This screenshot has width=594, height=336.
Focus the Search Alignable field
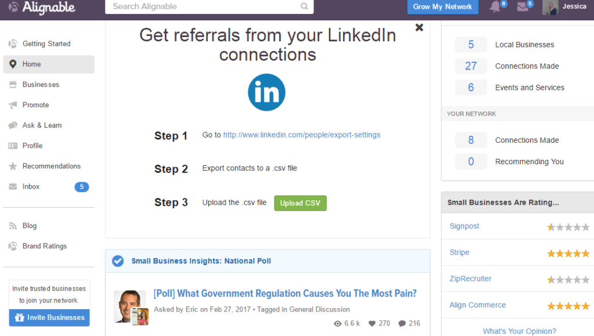209,6
